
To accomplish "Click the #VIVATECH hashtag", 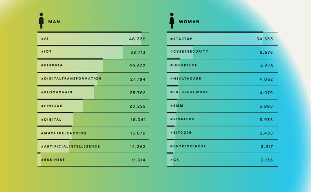I will (182, 119).
